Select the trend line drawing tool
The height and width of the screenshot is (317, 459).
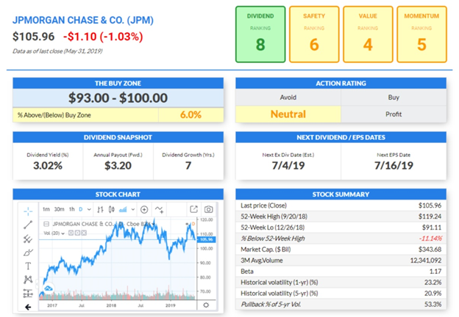28,225
